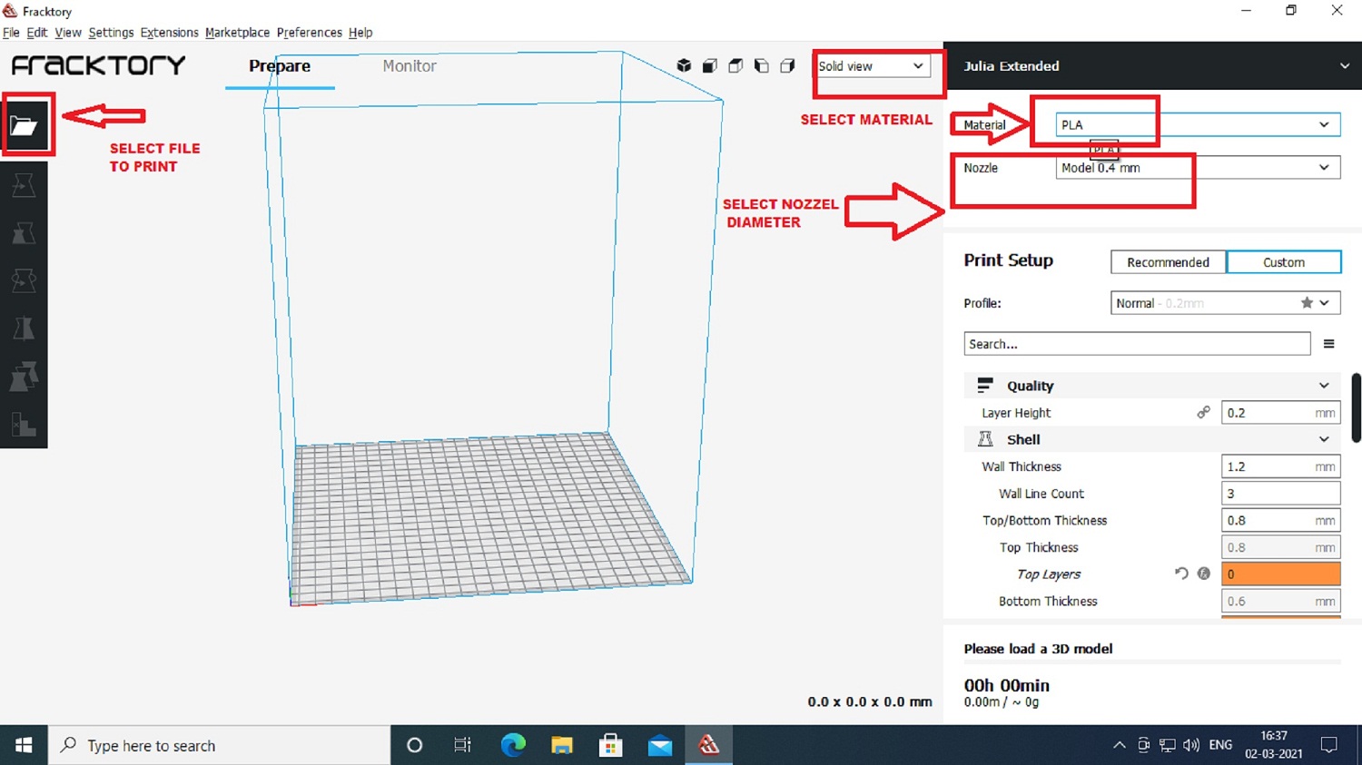The height and width of the screenshot is (765, 1362).
Task: Click the star icon in Profile box
Action: click(x=1307, y=303)
